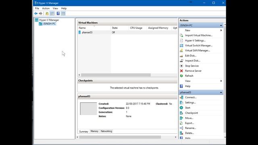
Task: Click the Stop Service icon
Action: pyautogui.click(x=181, y=66)
